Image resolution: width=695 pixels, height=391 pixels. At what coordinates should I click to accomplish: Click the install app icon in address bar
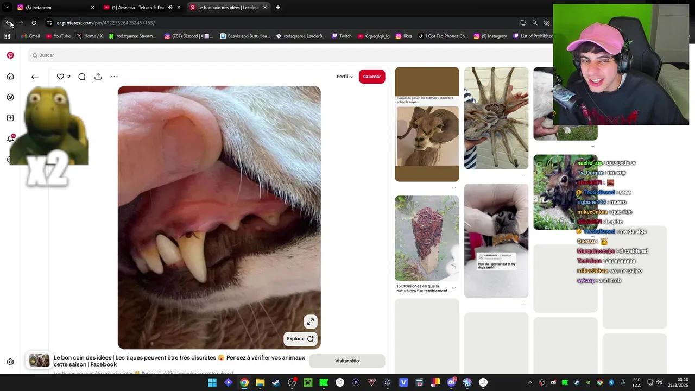tap(523, 23)
